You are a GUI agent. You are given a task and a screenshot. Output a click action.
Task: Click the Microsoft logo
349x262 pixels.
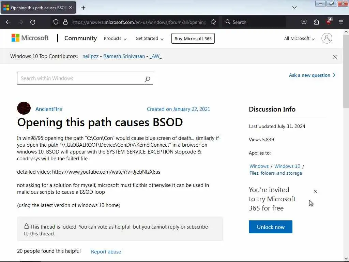coord(30,38)
